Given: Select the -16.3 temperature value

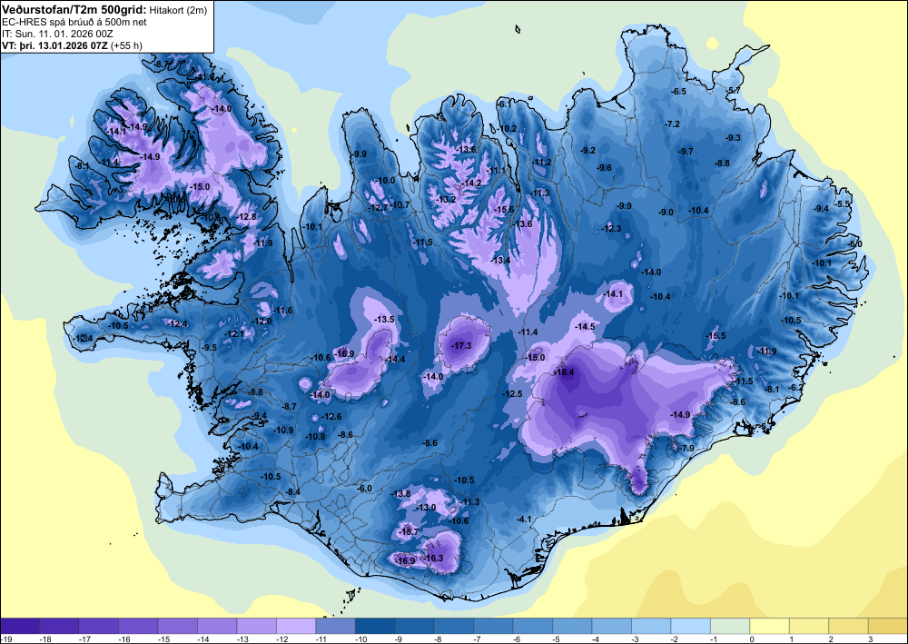Looking at the screenshot, I should pyautogui.click(x=434, y=559).
